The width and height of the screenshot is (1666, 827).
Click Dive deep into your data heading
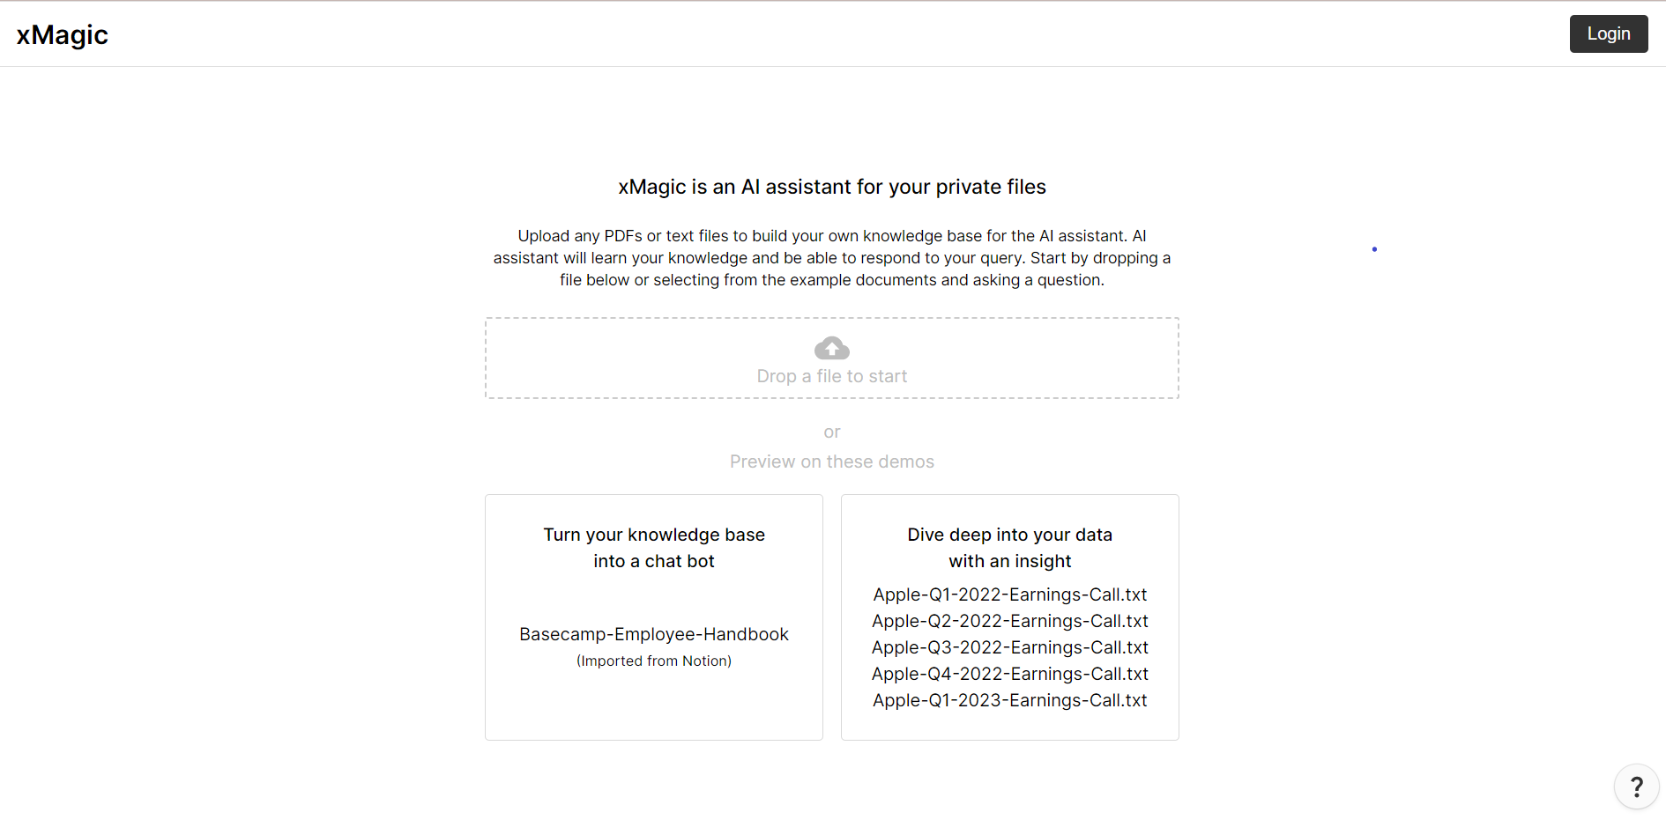pos(1009,535)
